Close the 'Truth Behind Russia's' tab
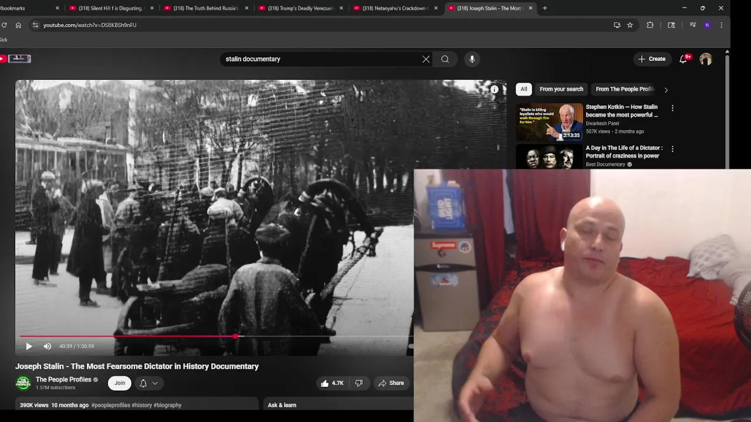Viewport: 751px width, 422px height. coord(246,8)
